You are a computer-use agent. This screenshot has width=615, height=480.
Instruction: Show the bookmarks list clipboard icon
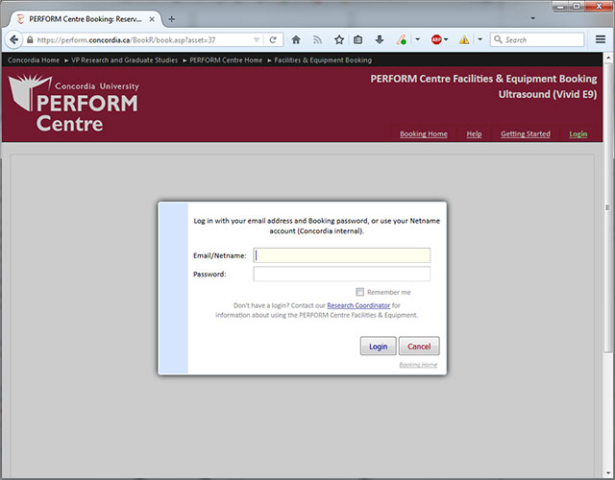click(x=358, y=40)
